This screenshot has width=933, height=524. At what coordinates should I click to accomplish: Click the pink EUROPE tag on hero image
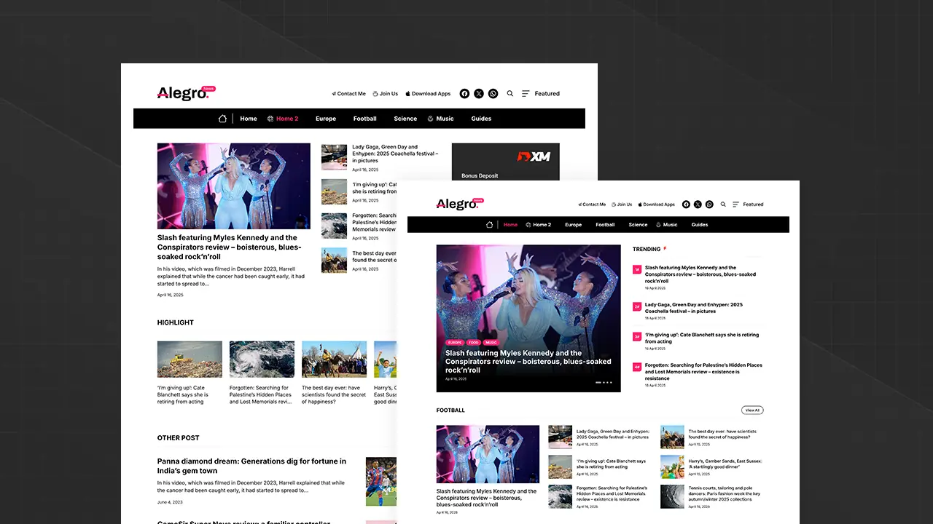455,342
